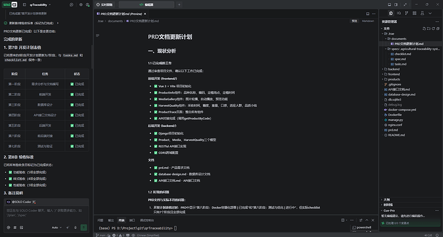
Task: Open docker-compose.yml file
Action: [x=402, y=110]
